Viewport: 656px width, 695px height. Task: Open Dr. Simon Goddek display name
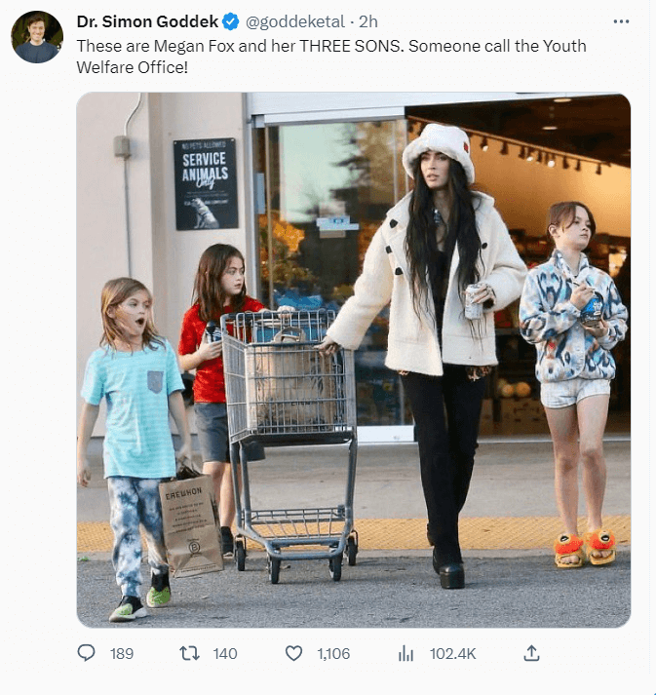pyautogui.click(x=147, y=21)
